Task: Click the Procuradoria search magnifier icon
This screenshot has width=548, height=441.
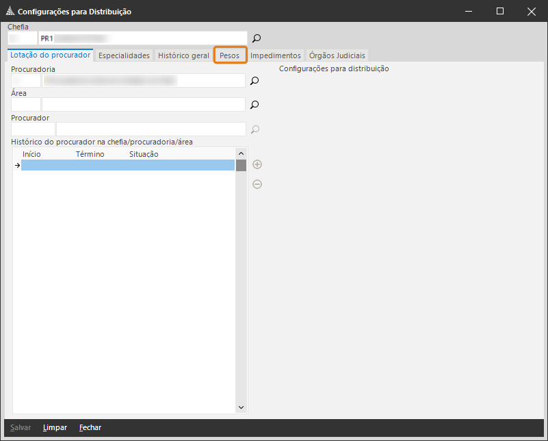Action: [x=254, y=81]
